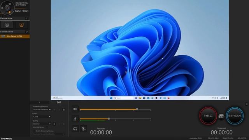Open the Streaming Platform dropdown
The width and height of the screenshot is (249, 140).
coord(42,110)
